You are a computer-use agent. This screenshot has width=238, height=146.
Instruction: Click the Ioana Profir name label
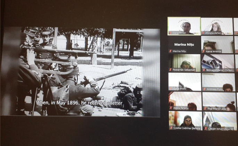(x=179, y=89)
